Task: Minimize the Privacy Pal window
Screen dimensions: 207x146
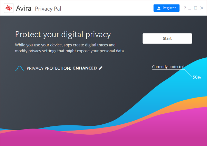Action: 190,8
